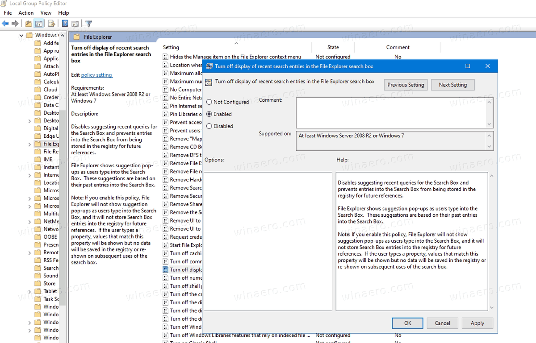The height and width of the screenshot is (343, 536).
Task: Expand the 'Tablet' tree node arrow
Action: click(x=29, y=291)
